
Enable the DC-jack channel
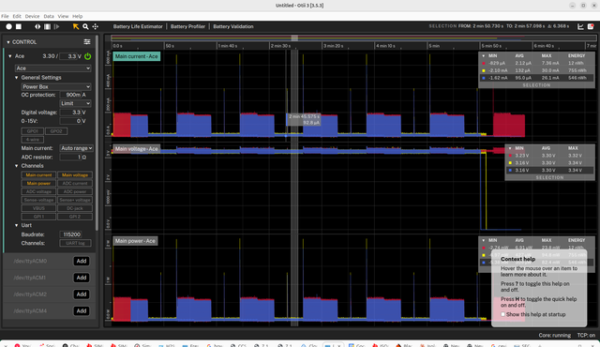click(75, 208)
